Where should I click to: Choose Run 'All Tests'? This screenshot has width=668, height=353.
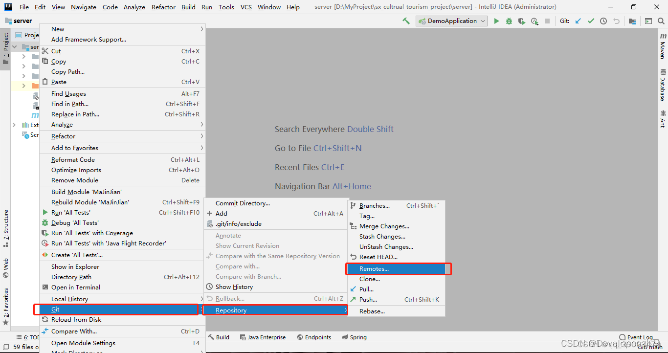(122, 213)
